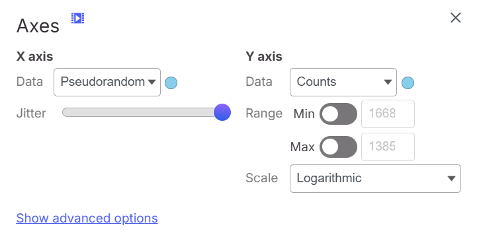This screenshot has width=477, height=241.
Task: Open the video tutorial icon beside Axes
Action: coord(78,18)
